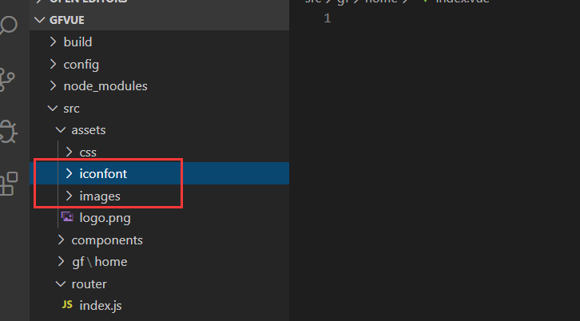Collapse the assets folder
This screenshot has width=580, height=321.
pyautogui.click(x=60, y=130)
